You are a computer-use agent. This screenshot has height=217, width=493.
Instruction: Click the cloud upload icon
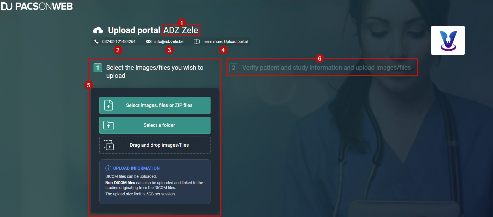(98, 30)
